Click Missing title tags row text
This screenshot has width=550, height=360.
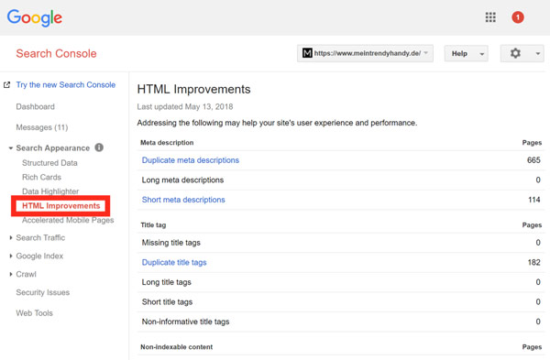(171, 243)
